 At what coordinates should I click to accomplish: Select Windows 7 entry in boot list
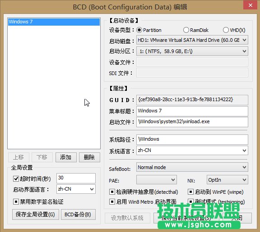[54, 22]
